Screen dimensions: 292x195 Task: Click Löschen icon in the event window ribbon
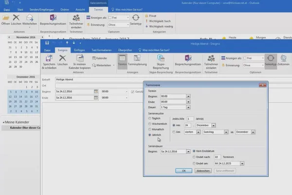coord(62,58)
